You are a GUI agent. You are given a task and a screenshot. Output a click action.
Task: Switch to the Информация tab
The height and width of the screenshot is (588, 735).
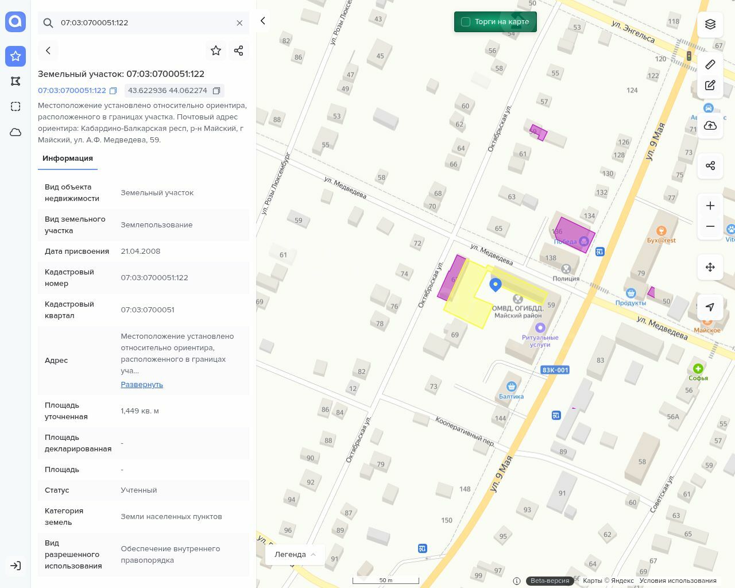[68, 158]
